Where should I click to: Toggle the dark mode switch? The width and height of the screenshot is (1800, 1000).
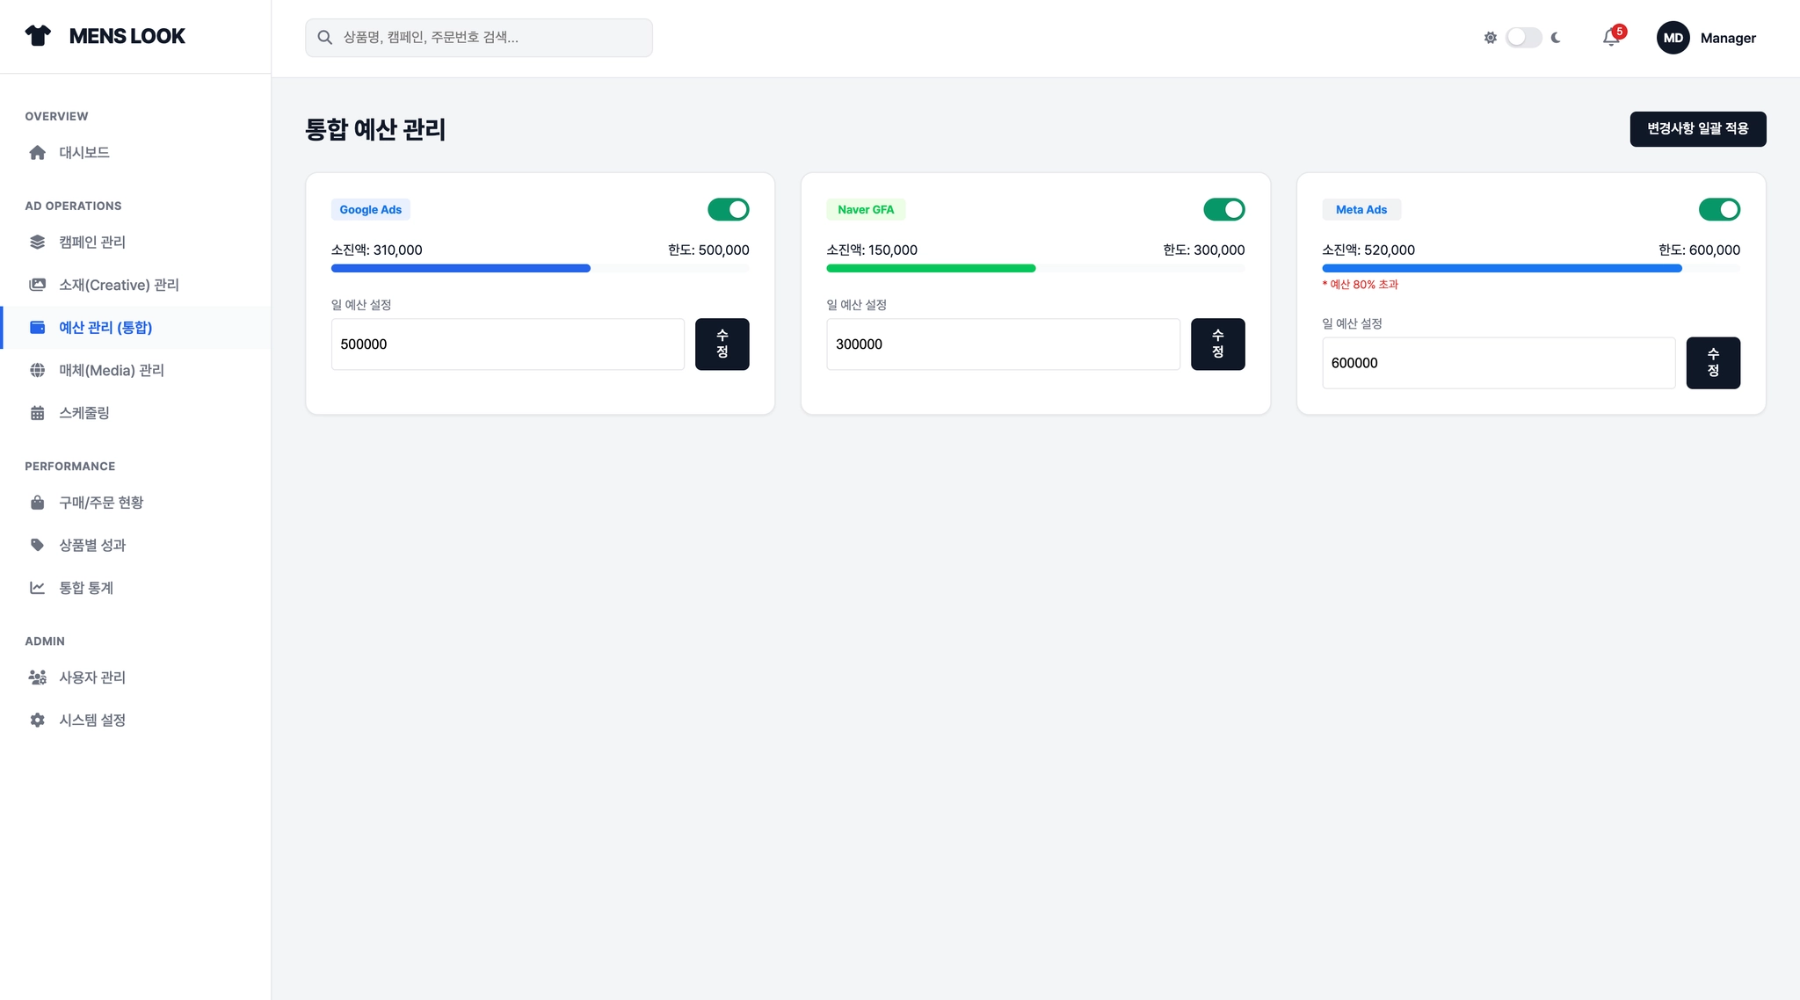coord(1523,38)
